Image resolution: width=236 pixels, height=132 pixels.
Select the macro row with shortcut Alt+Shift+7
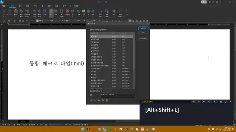(x=111, y=86)
